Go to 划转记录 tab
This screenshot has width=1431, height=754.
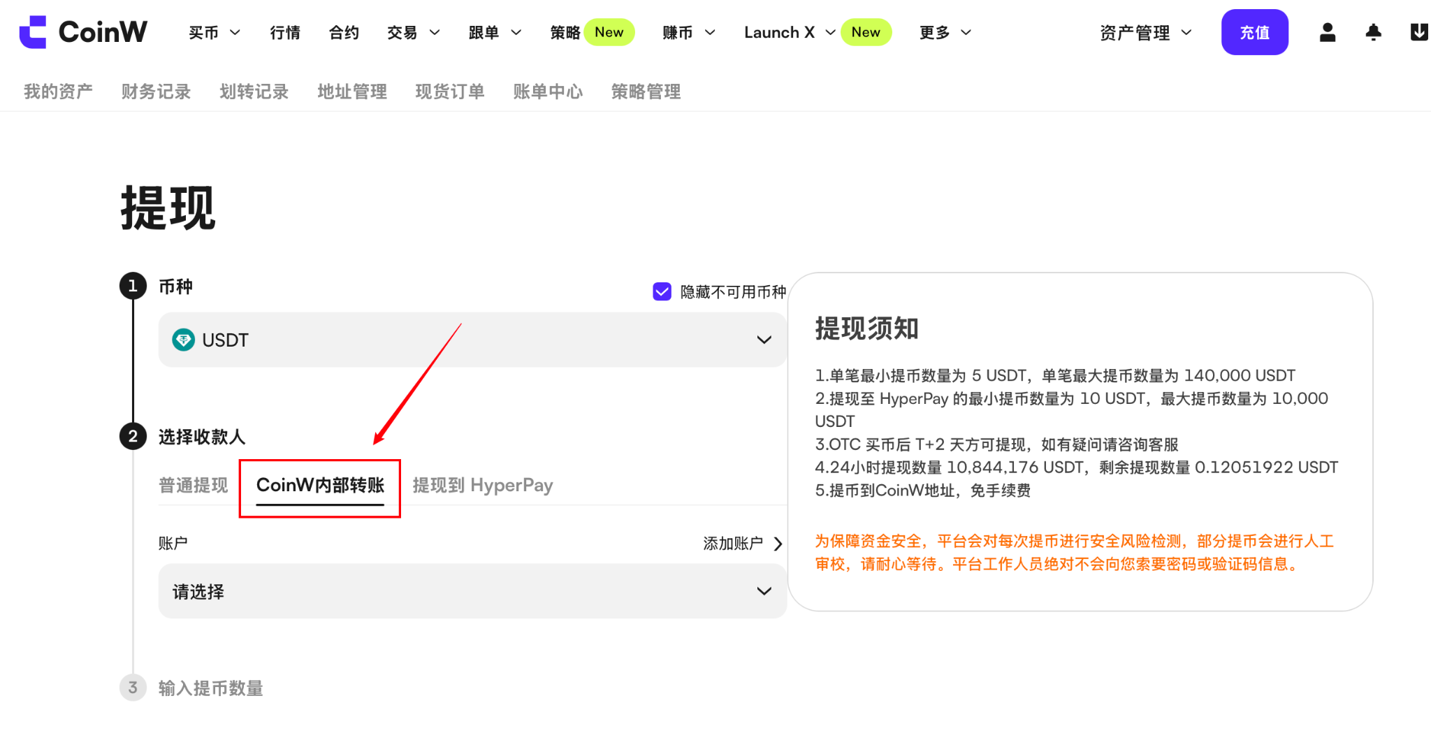coord(254,92)
